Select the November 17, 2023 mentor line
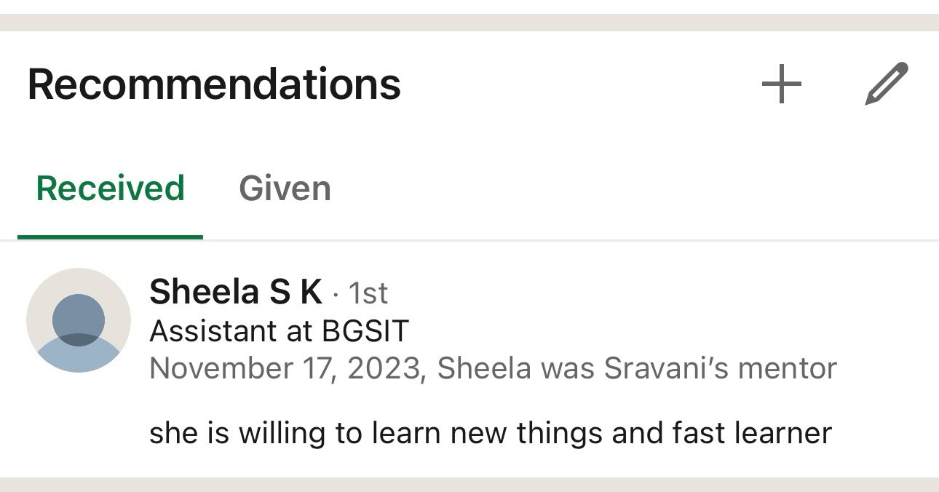The height and width of the screenshot is (492, 939). click(x=493, y=368)
